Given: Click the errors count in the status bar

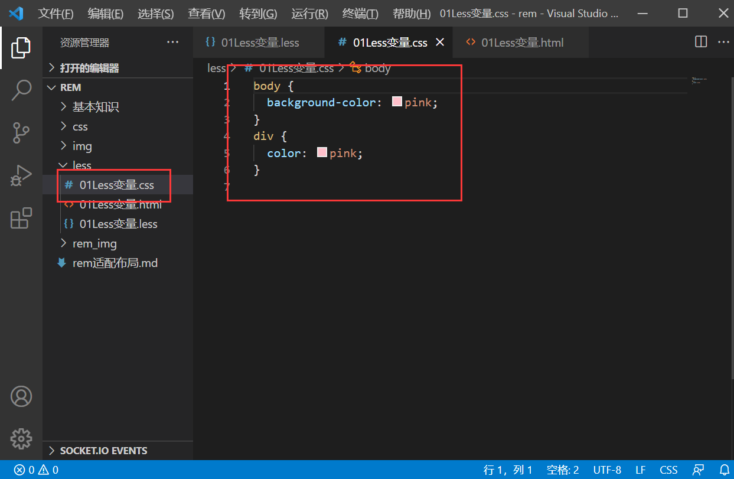Looking at the screenshot, I should 25,470.
